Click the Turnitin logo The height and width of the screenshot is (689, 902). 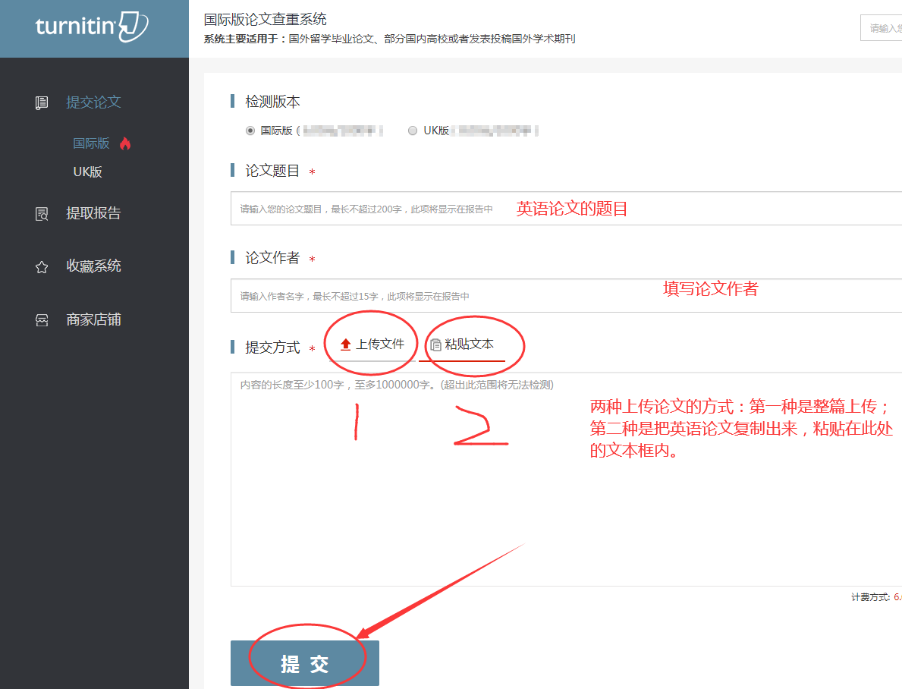pos(92,27)
